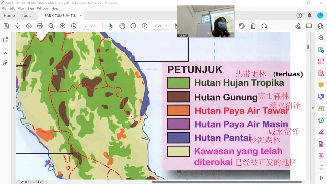
Task: Open the File menu
Action: pos(4,8)
